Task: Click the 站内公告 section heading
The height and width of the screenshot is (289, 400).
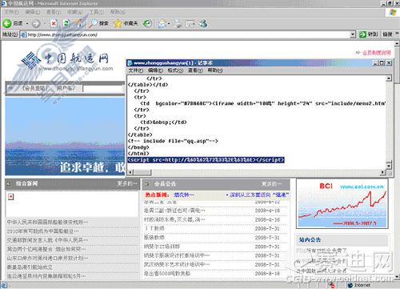Action: [x=310, y=239]
